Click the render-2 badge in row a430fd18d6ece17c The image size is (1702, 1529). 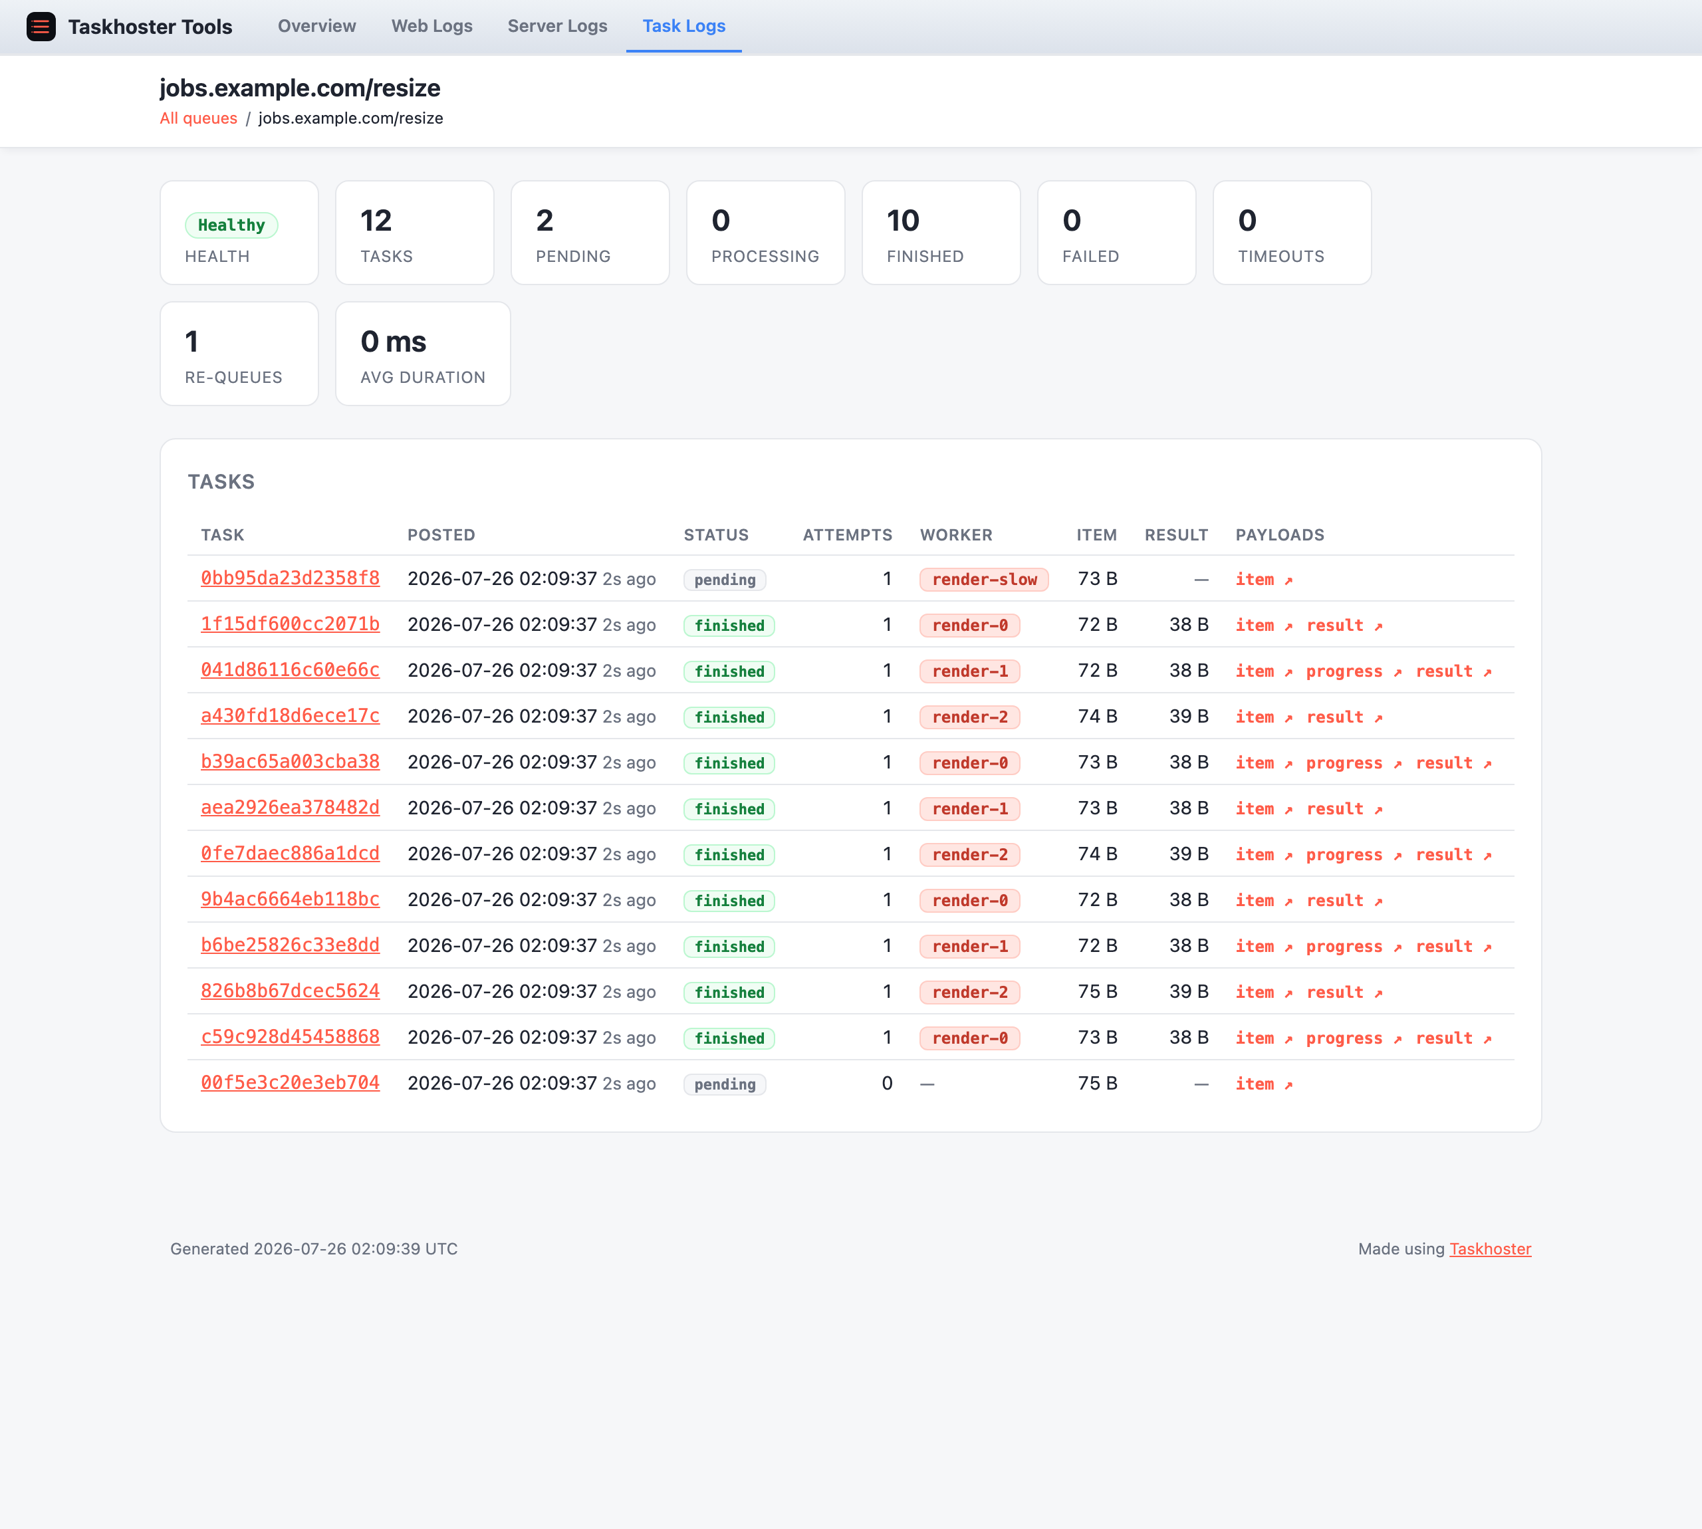[x=969, y=717]
